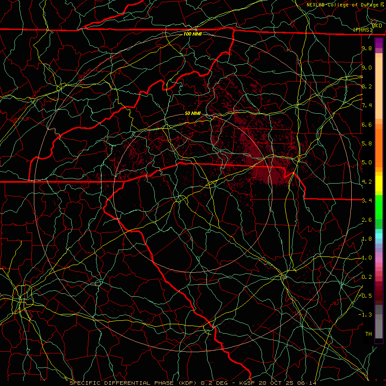Click the 5.0 scale value

point(367,163)
